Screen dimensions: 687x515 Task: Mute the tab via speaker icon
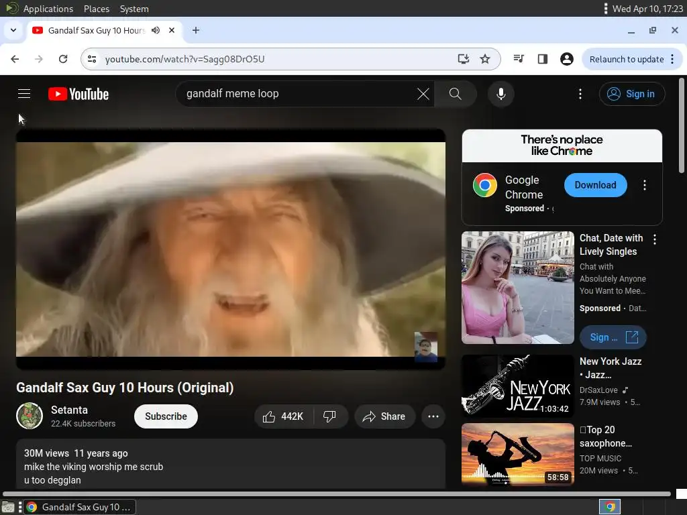coord(156,30)
